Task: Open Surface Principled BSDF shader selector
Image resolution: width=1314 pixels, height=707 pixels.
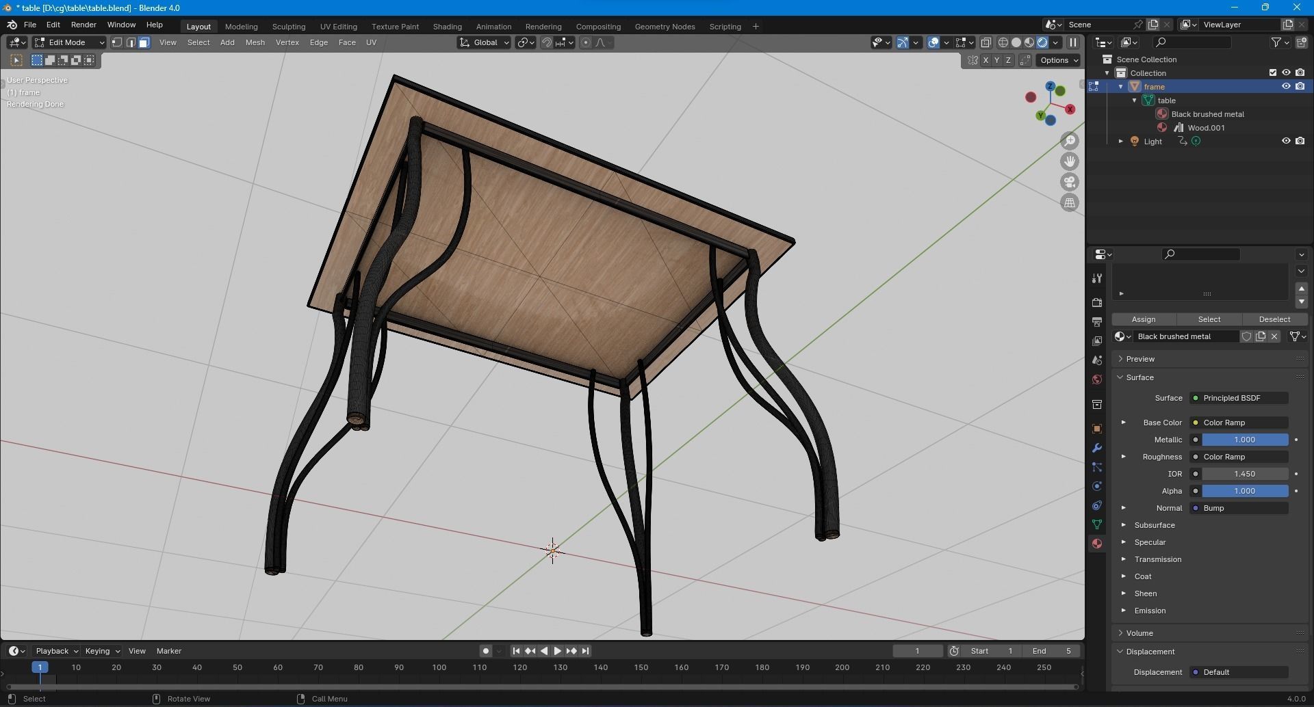Action: click(x=1239, y=398)
